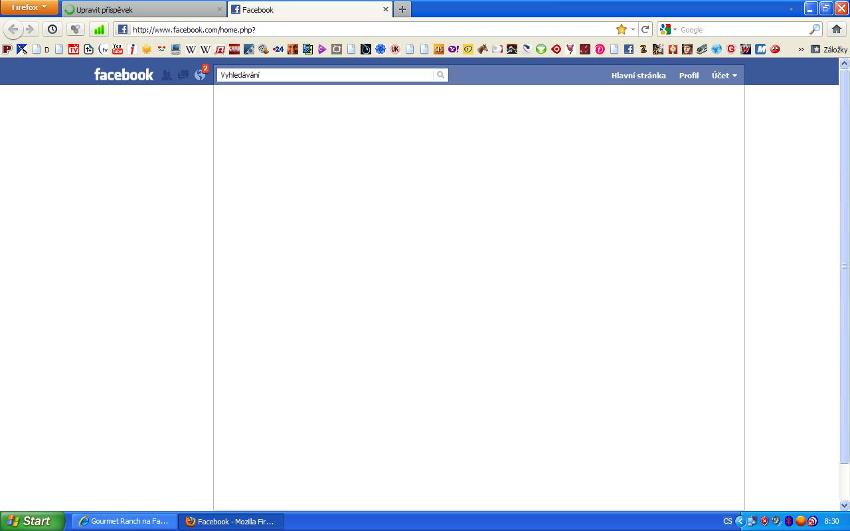Open the tab list dropdown arrow
This screenshot has width=850, height=531.
click(791, 9)
